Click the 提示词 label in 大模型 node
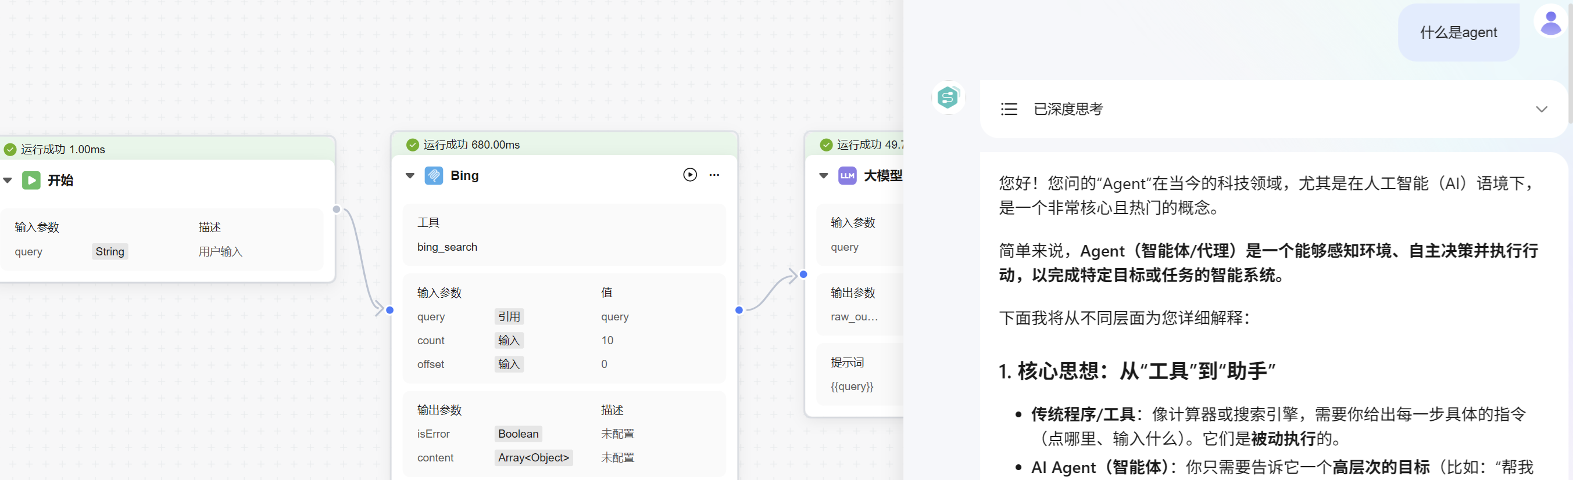The height and width of the screenshot is (480, 1573). point(847,362)
